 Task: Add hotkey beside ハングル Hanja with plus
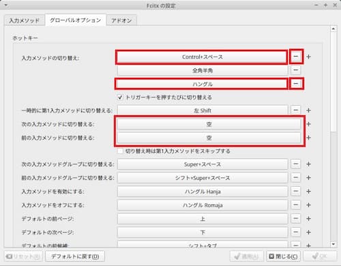[308, 191]
